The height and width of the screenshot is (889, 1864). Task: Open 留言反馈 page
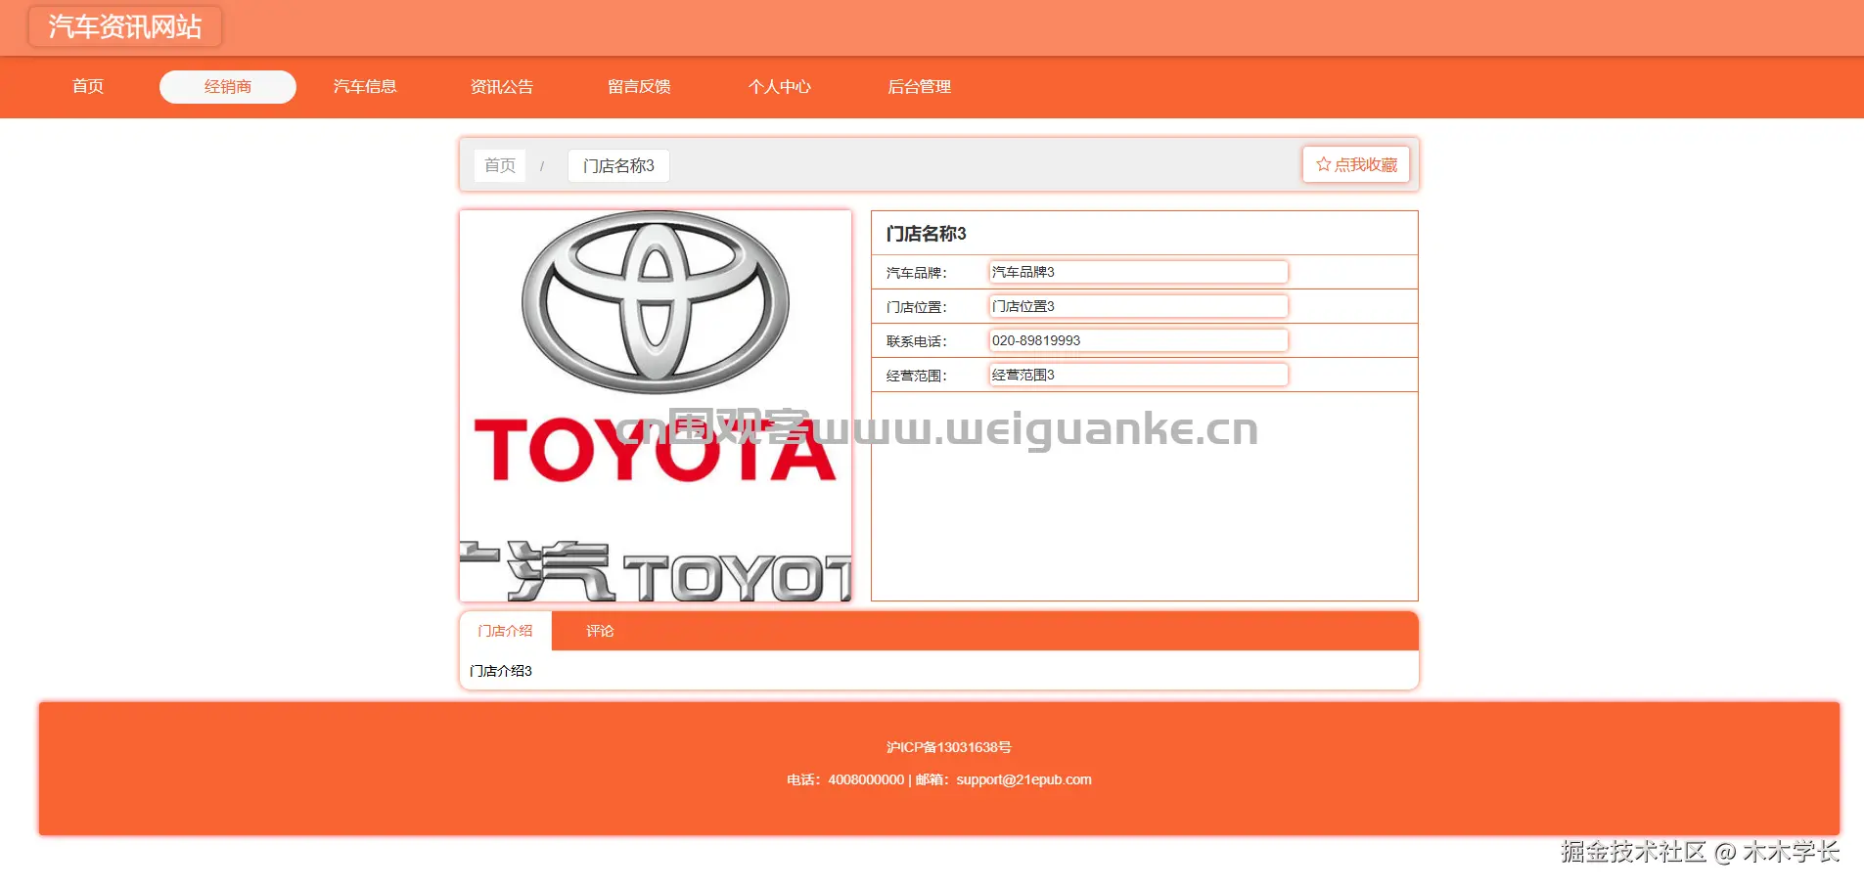[639, 86]
